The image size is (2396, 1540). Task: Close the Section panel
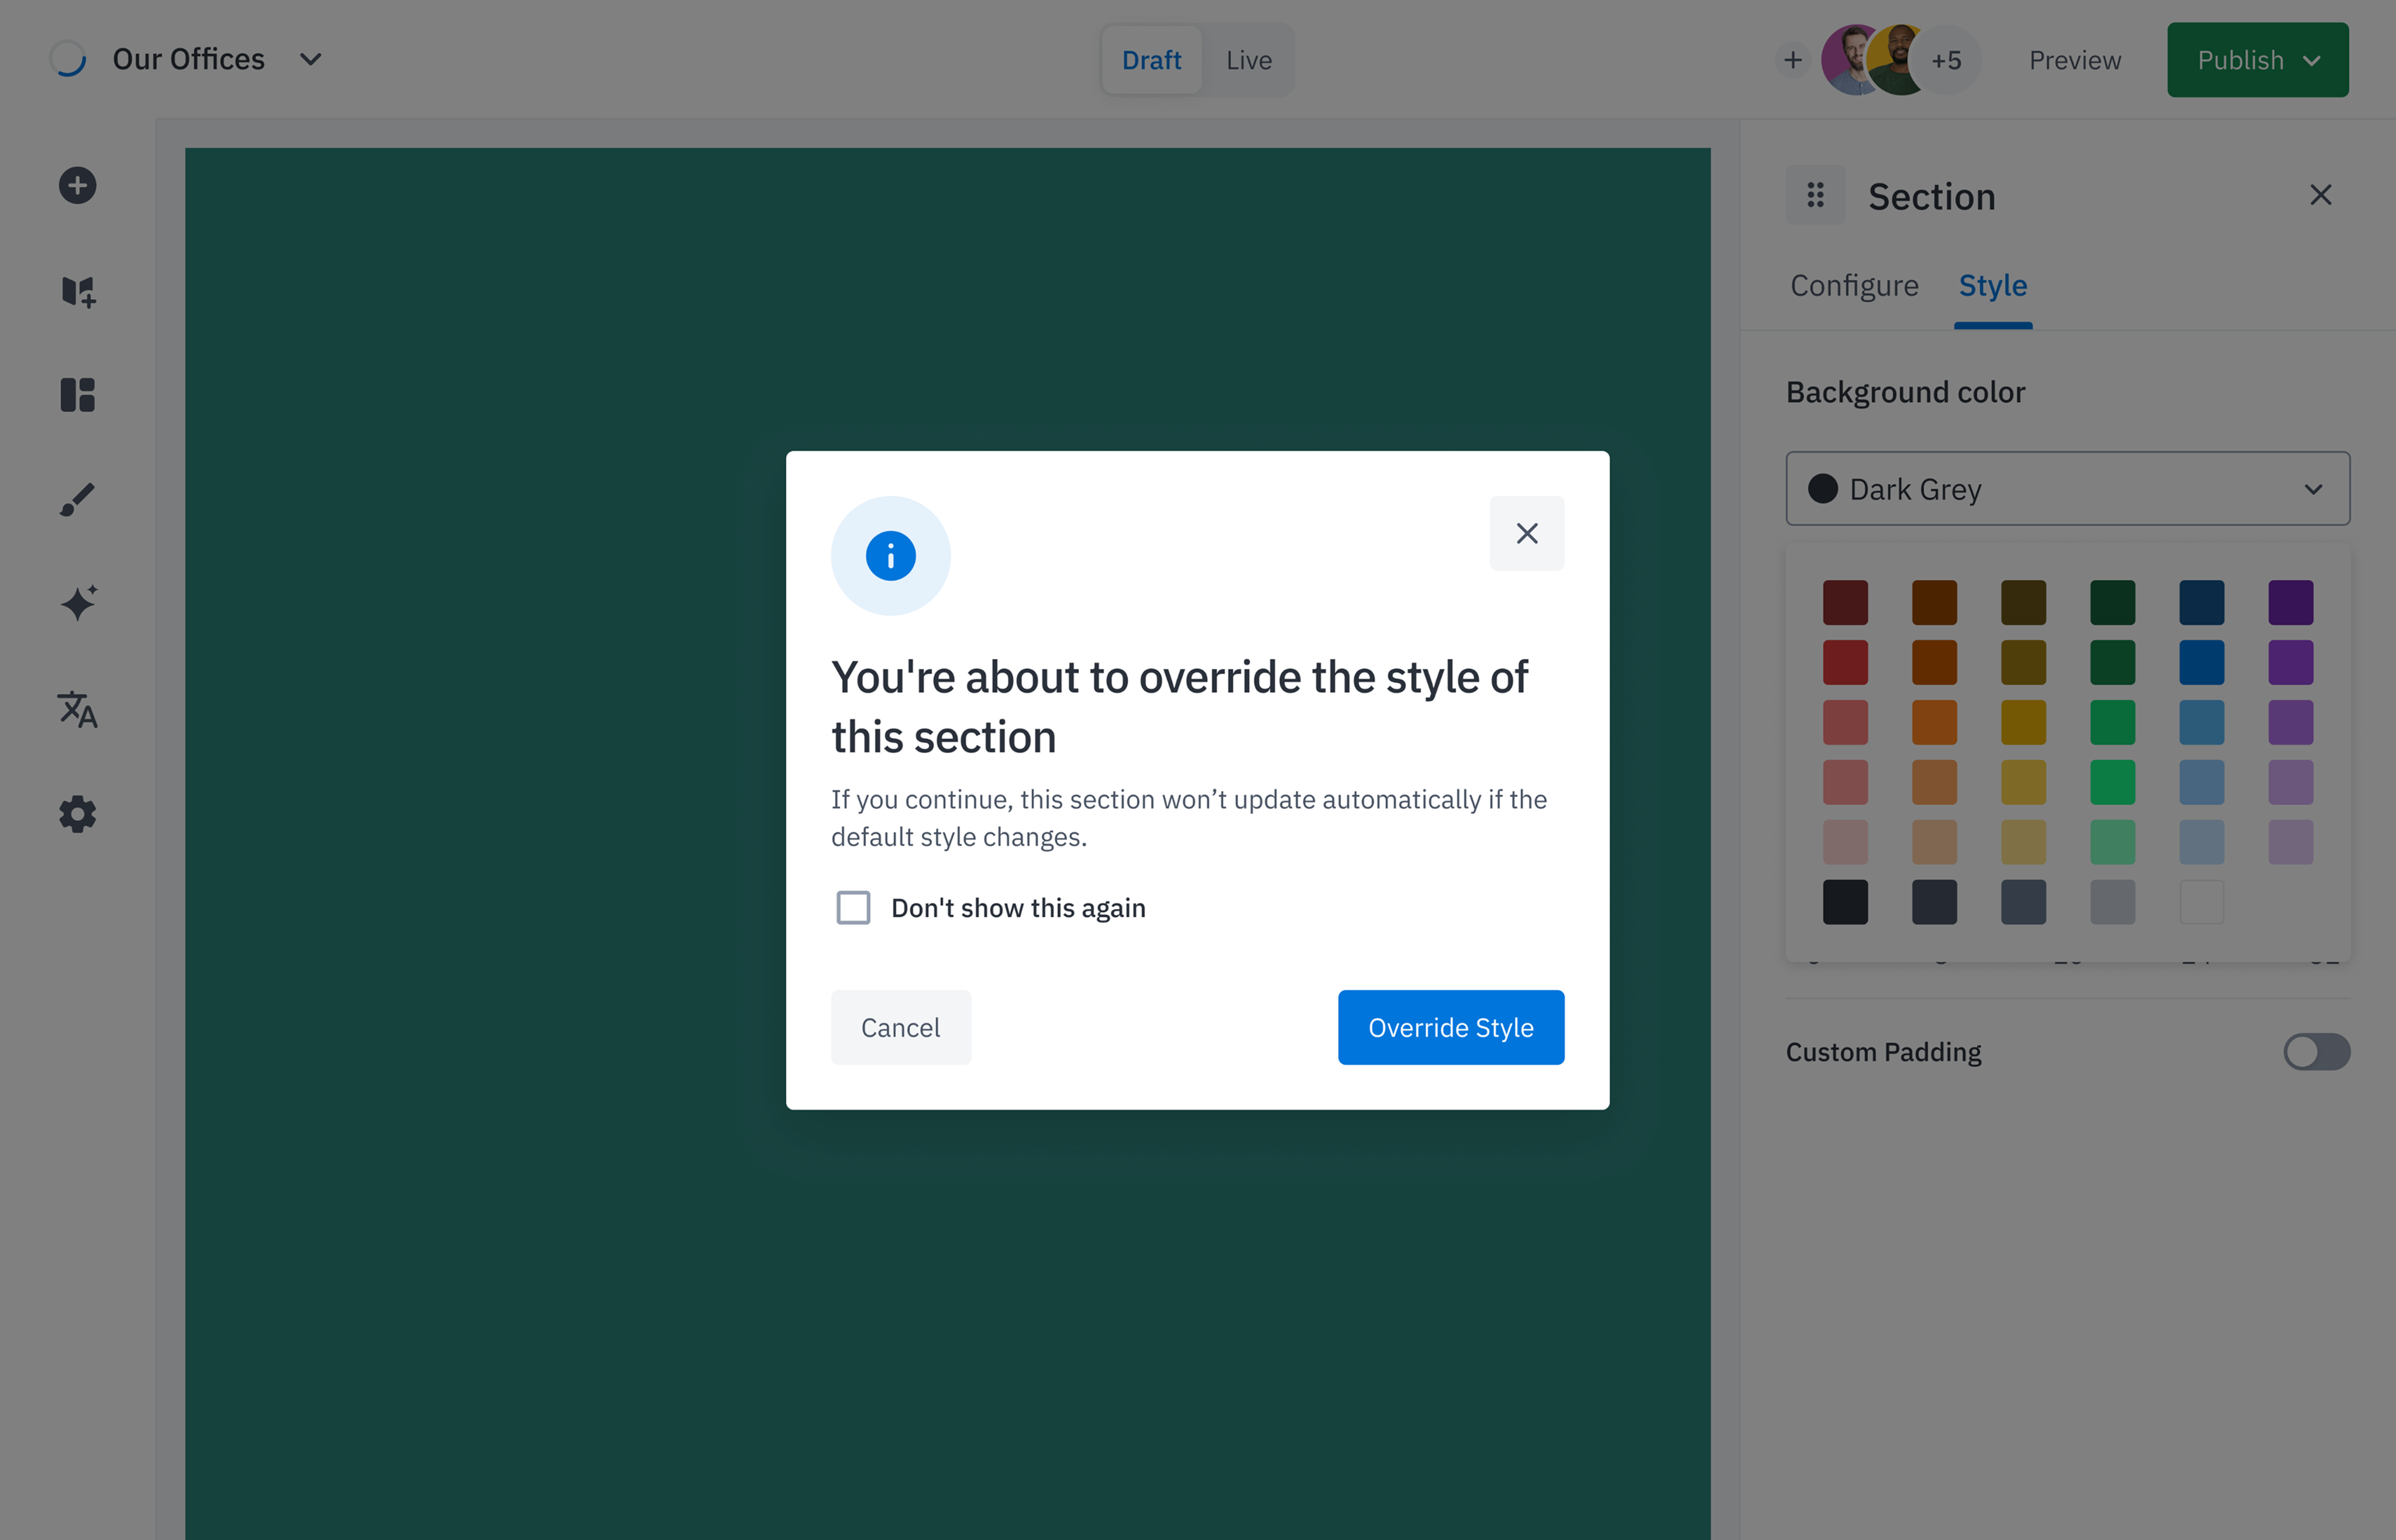(x=2321, y=195)
